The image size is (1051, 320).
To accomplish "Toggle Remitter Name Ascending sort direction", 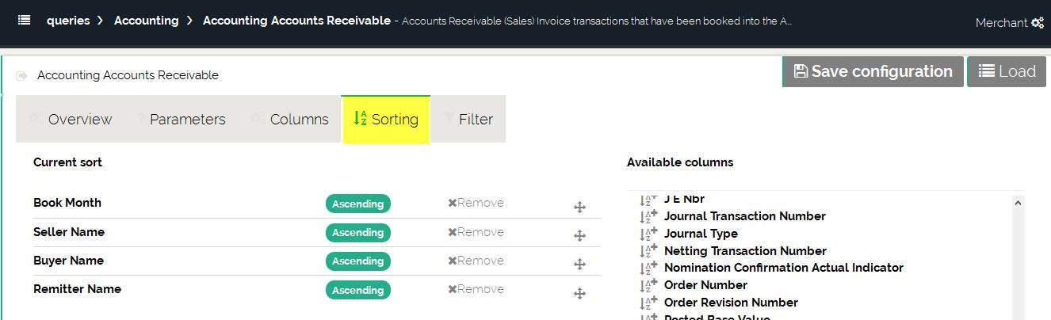I will (x=357, y=290).
